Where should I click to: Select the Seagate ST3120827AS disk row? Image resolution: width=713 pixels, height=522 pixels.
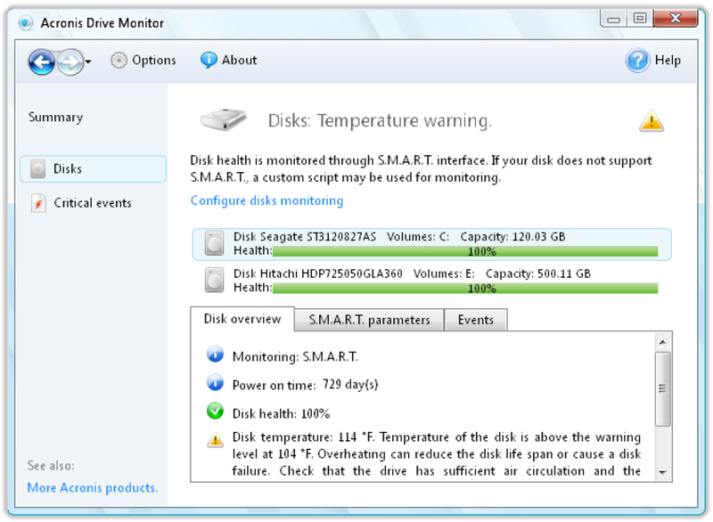431,244
